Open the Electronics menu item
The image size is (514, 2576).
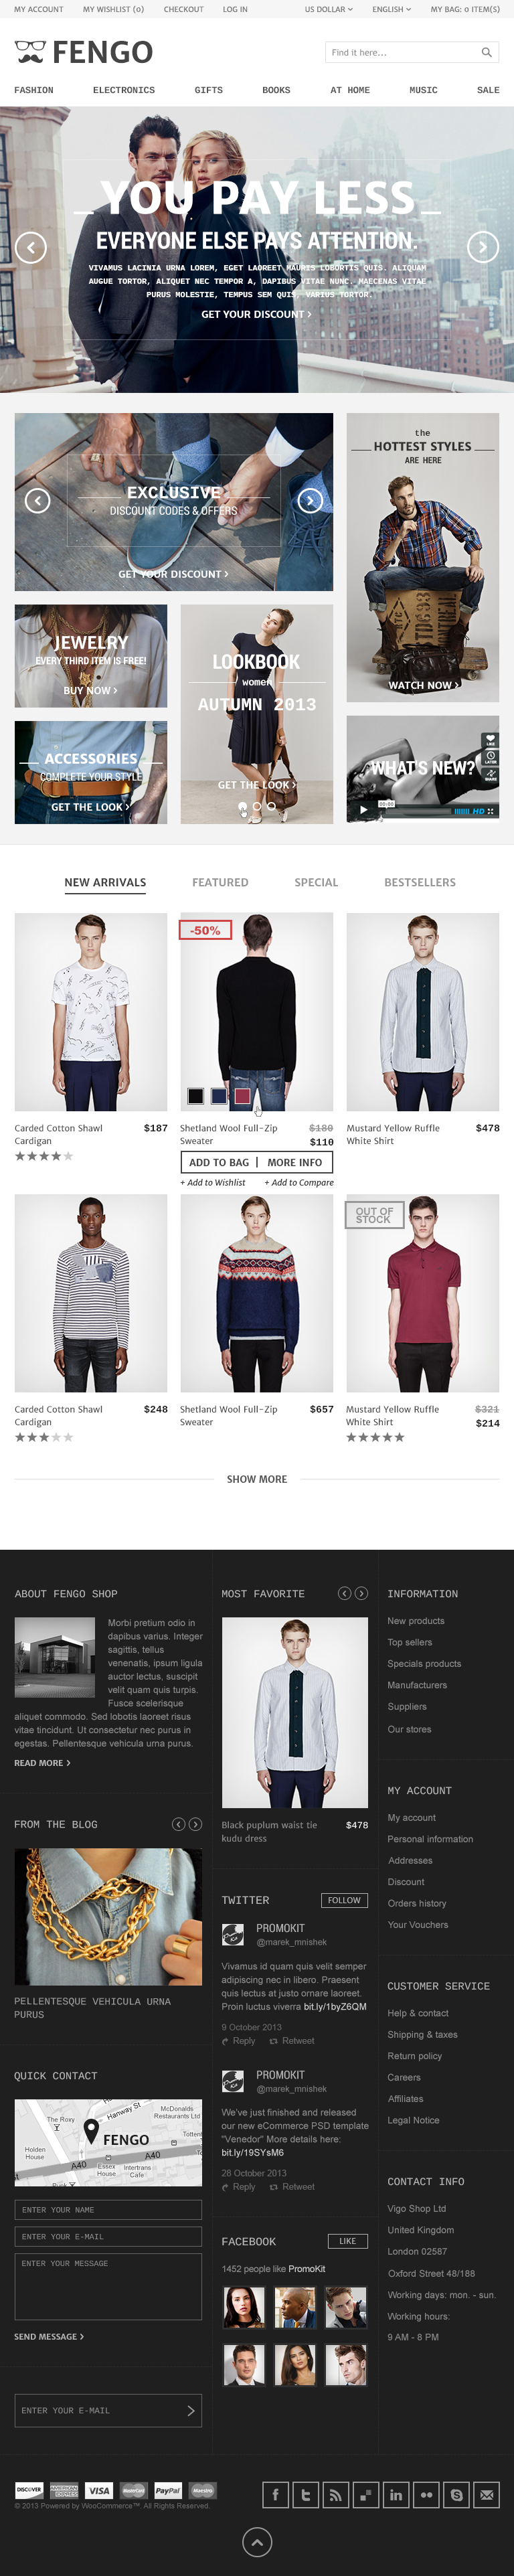pyautogui.click(x=124, y=90)
